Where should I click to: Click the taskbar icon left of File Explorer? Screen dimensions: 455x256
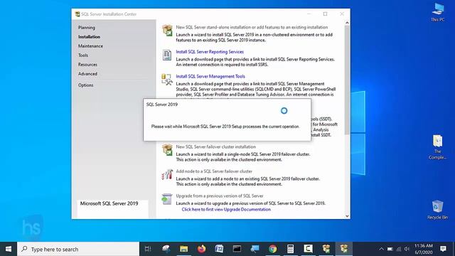(166, 249)
